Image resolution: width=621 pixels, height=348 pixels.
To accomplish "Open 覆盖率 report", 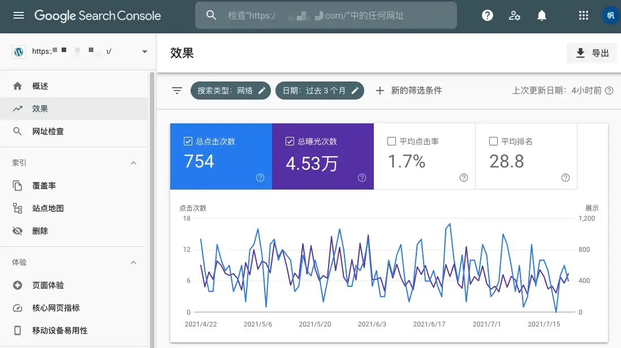I will [74, 186].
